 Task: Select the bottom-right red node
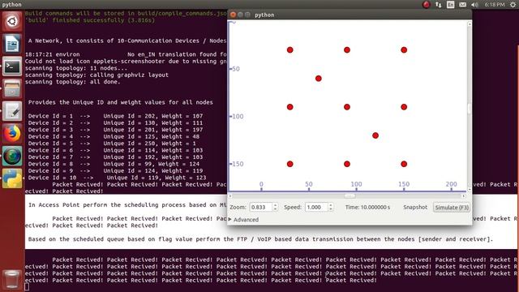tap(404, 164)
